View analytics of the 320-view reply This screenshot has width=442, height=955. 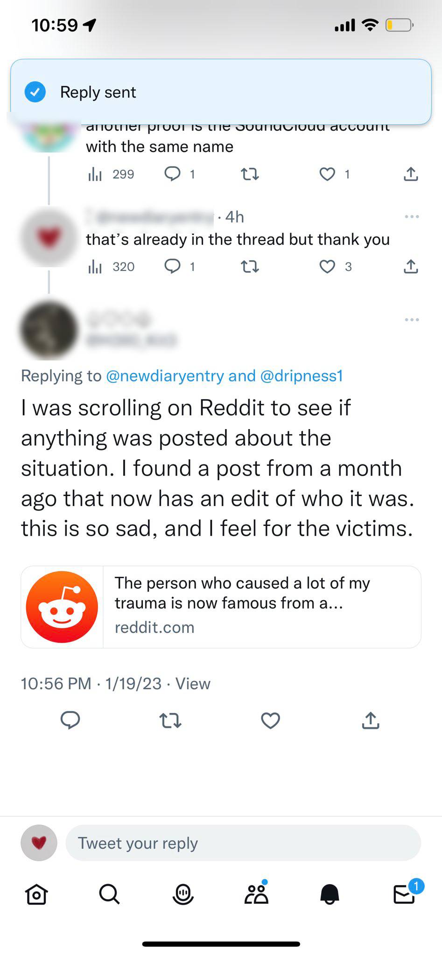[x=112, y=267]
